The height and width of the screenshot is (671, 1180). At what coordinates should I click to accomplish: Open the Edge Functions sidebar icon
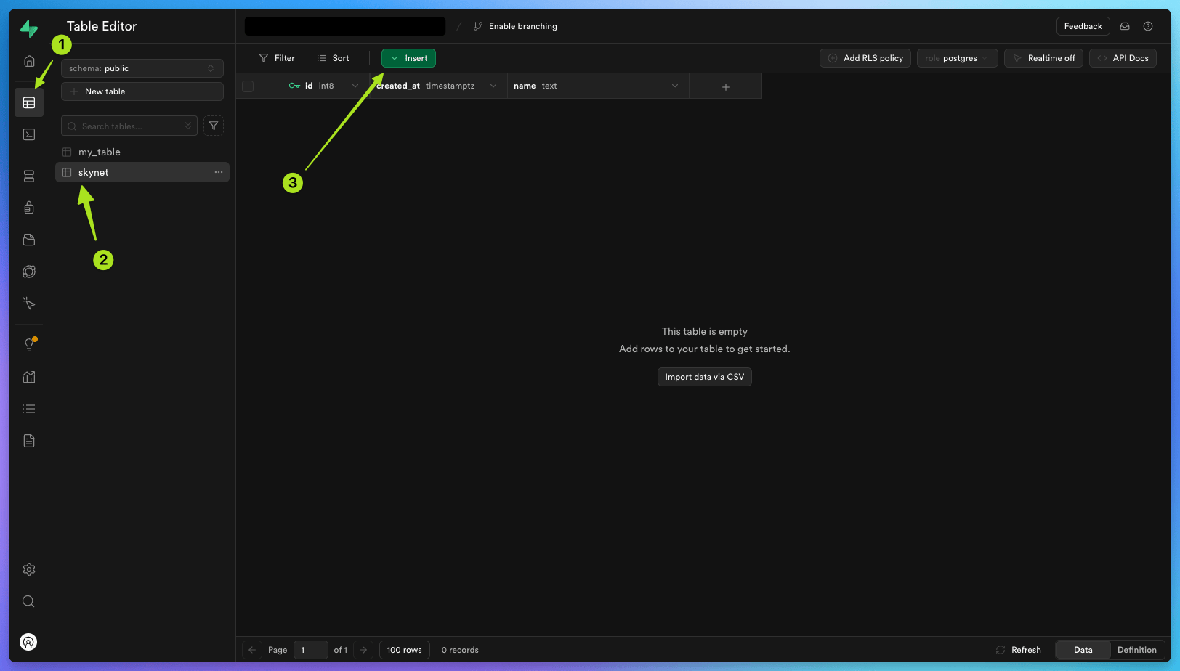[29, 272]
